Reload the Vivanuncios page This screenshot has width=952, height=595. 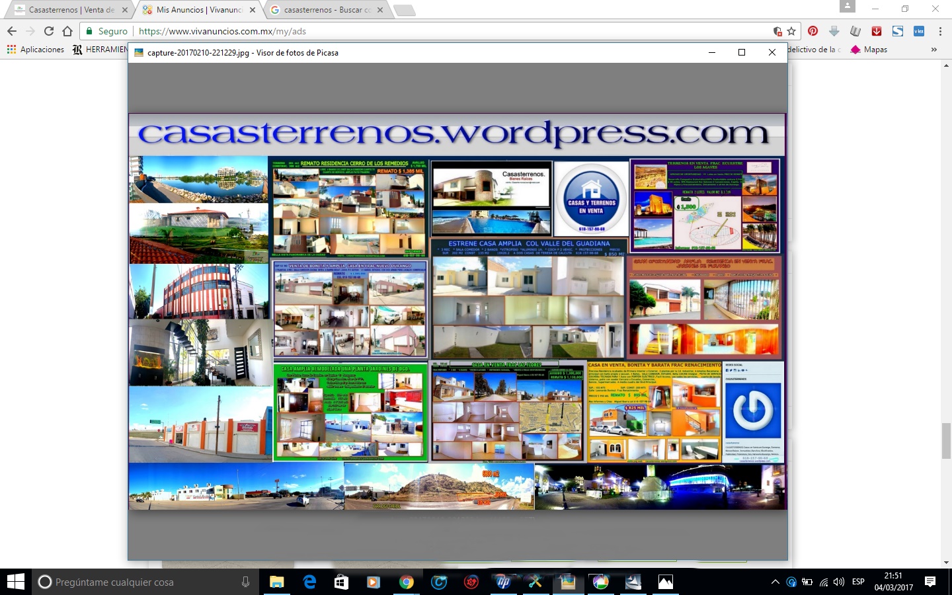coord(49,31)
